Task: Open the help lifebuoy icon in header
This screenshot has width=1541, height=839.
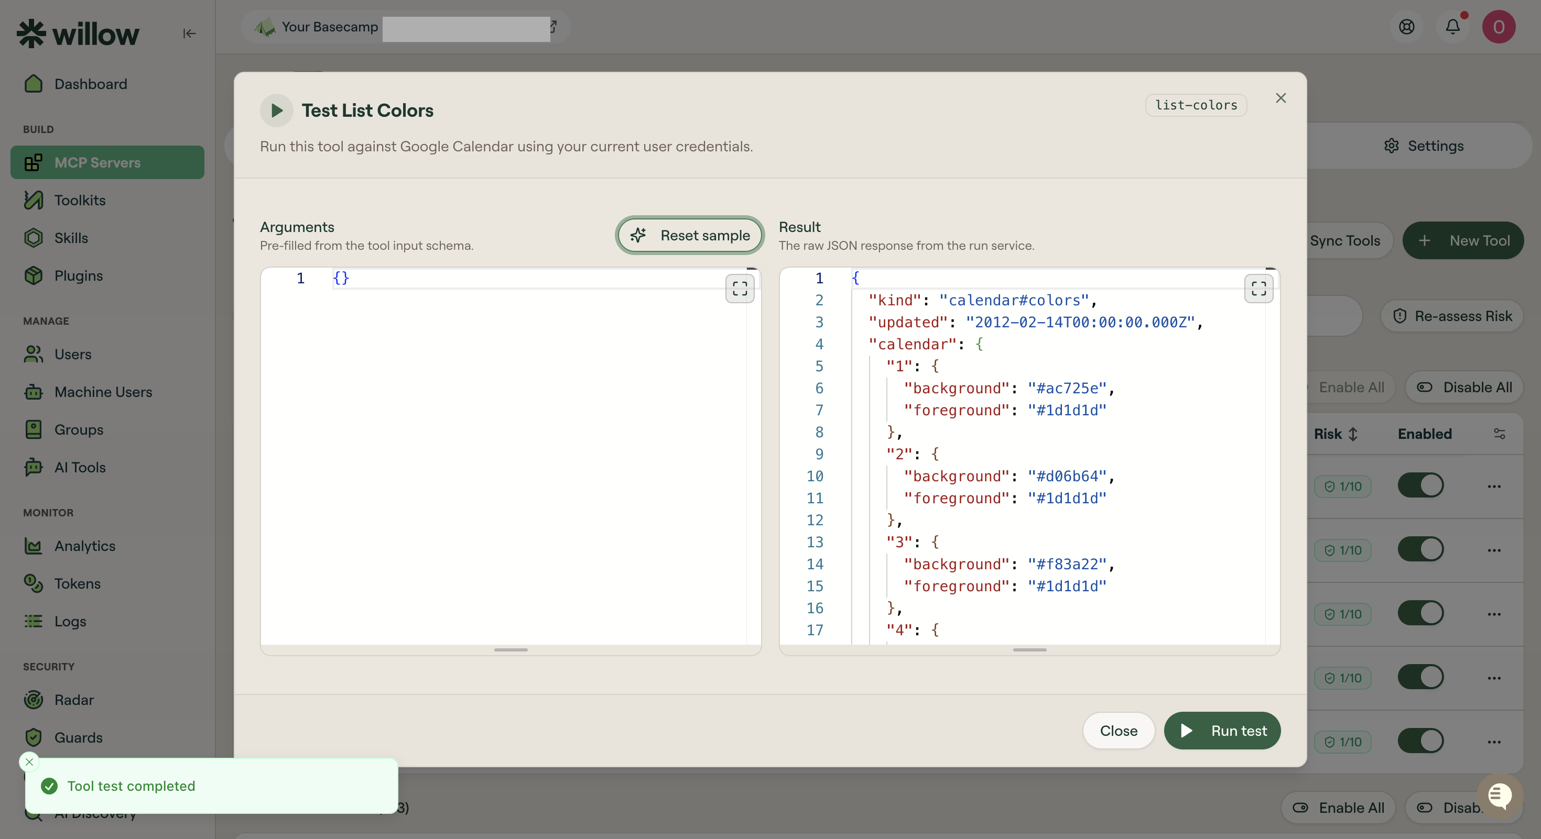Action: coord(1406,27)
